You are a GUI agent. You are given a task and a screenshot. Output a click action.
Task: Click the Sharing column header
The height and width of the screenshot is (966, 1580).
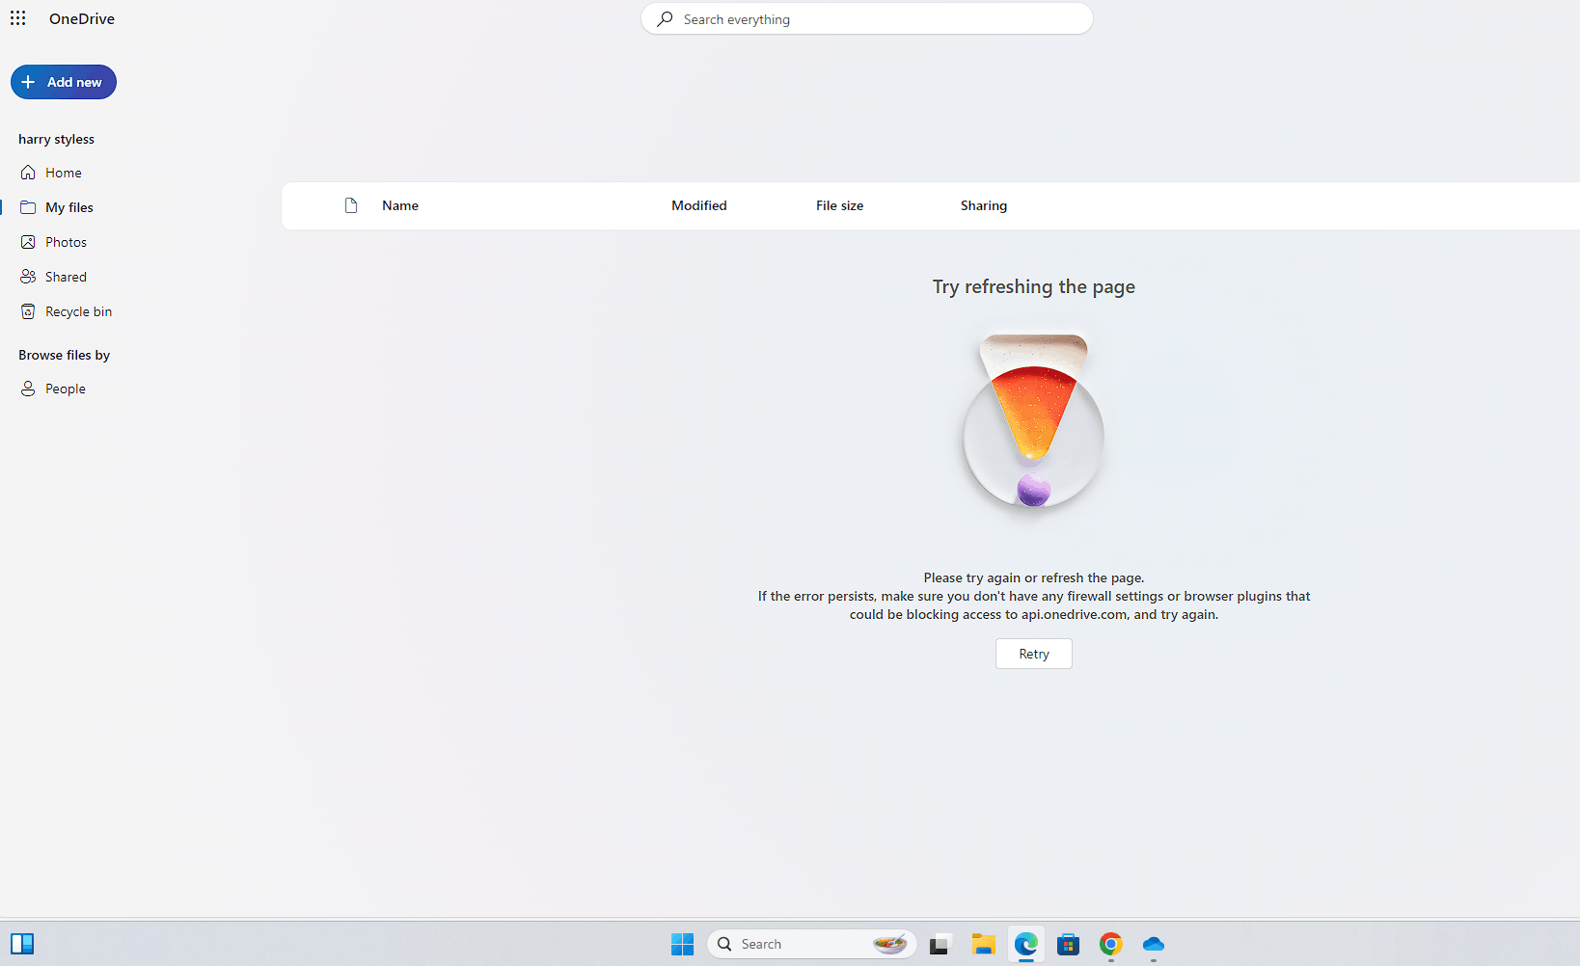[984, 205]
